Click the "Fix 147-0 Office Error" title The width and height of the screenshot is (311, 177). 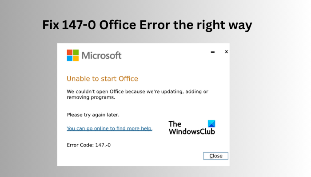(147, 26)
